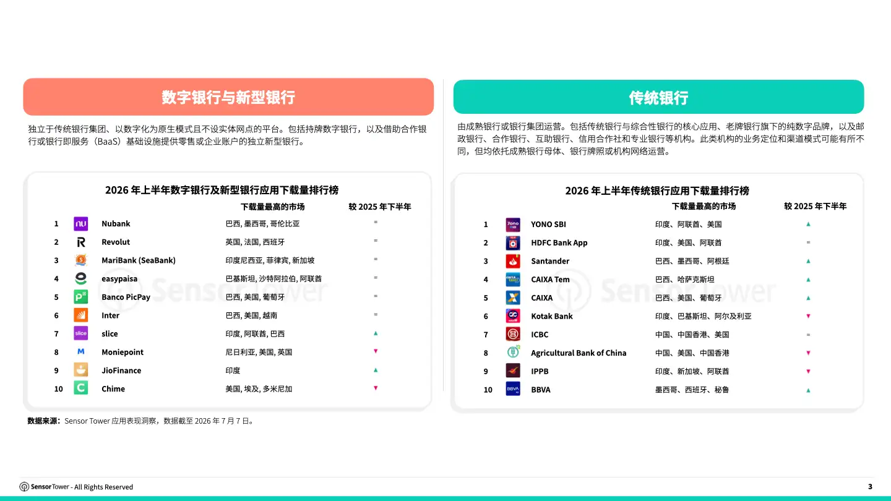Viewport: 891px width, 501px height.
Task: Click the Revolut app icon
Action: (x=80, y=242)
